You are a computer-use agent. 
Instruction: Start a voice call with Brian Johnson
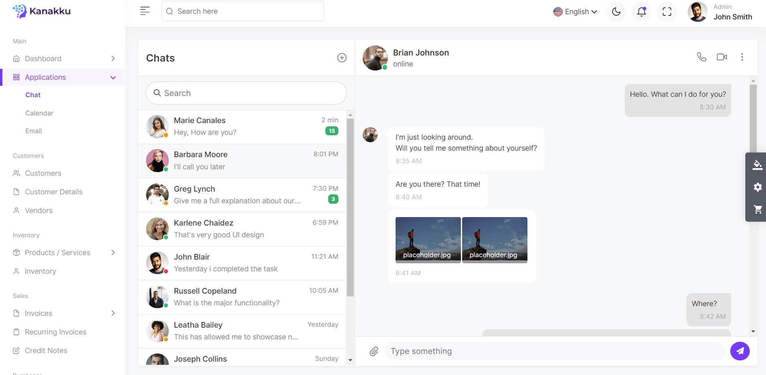pos(701,57)
